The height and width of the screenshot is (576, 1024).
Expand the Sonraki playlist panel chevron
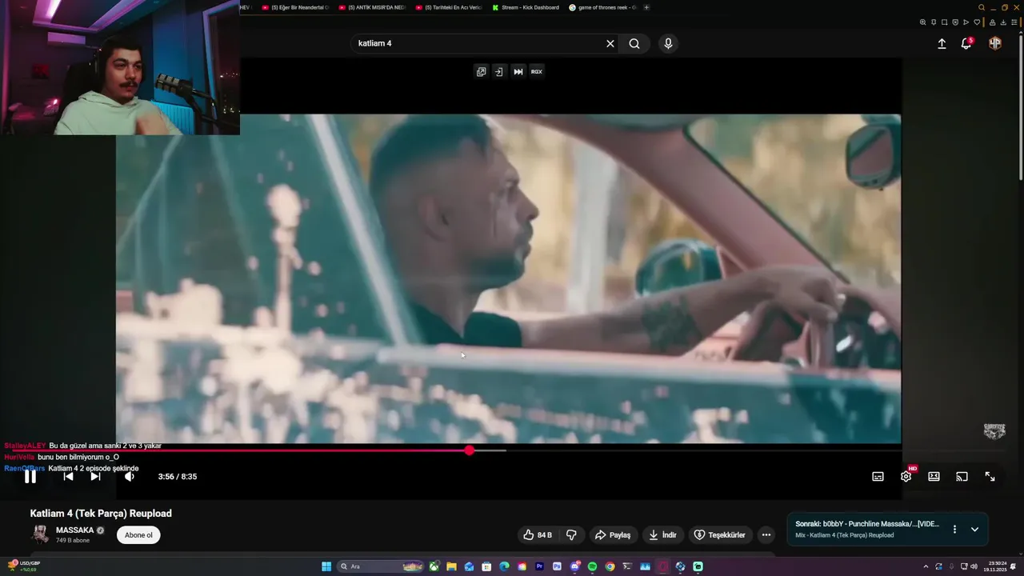coord(974,530)
